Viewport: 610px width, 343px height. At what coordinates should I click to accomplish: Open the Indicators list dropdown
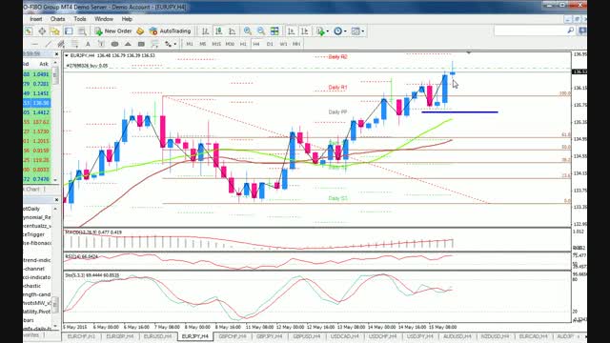click(x=322, y=31)
